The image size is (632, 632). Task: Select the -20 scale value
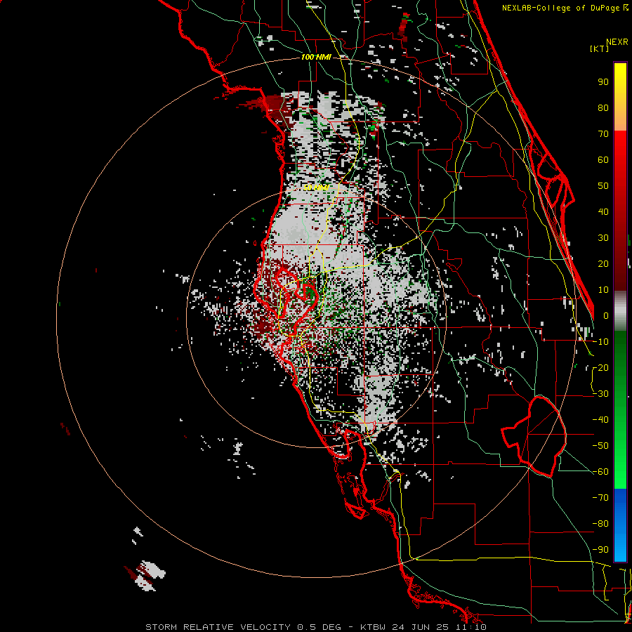click(x=600, y=367)
